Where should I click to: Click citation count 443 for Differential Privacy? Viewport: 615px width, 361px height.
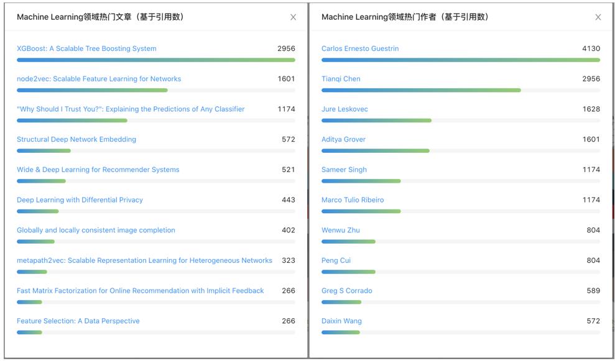click(289, 200)
